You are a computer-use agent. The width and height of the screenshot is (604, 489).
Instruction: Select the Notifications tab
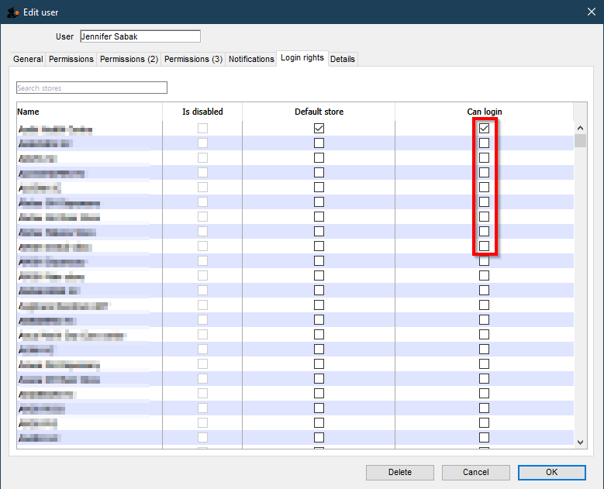pyautogui.click(x=250, y=59)
